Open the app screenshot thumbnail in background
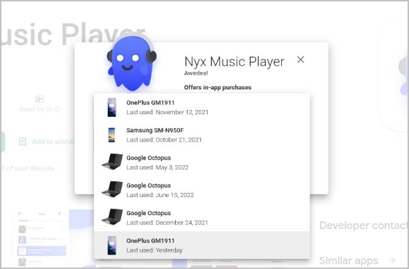 [x=42, y=238]
